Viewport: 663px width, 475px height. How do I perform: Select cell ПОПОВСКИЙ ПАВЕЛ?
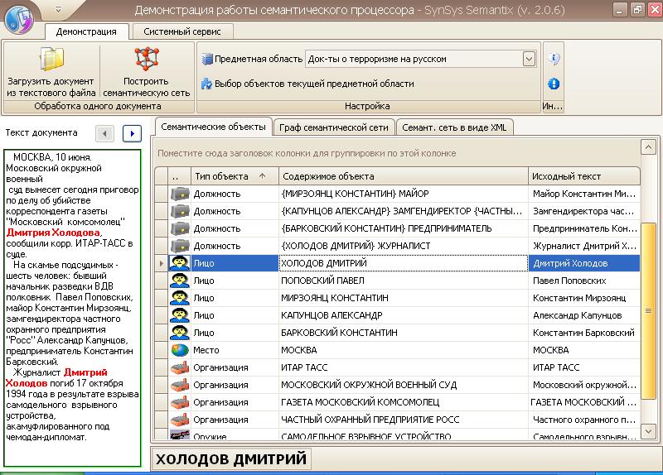[404, 281]
